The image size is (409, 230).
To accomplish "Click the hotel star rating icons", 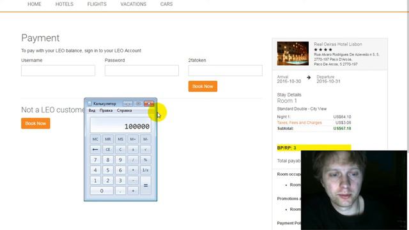I will (x=323, y=50).
